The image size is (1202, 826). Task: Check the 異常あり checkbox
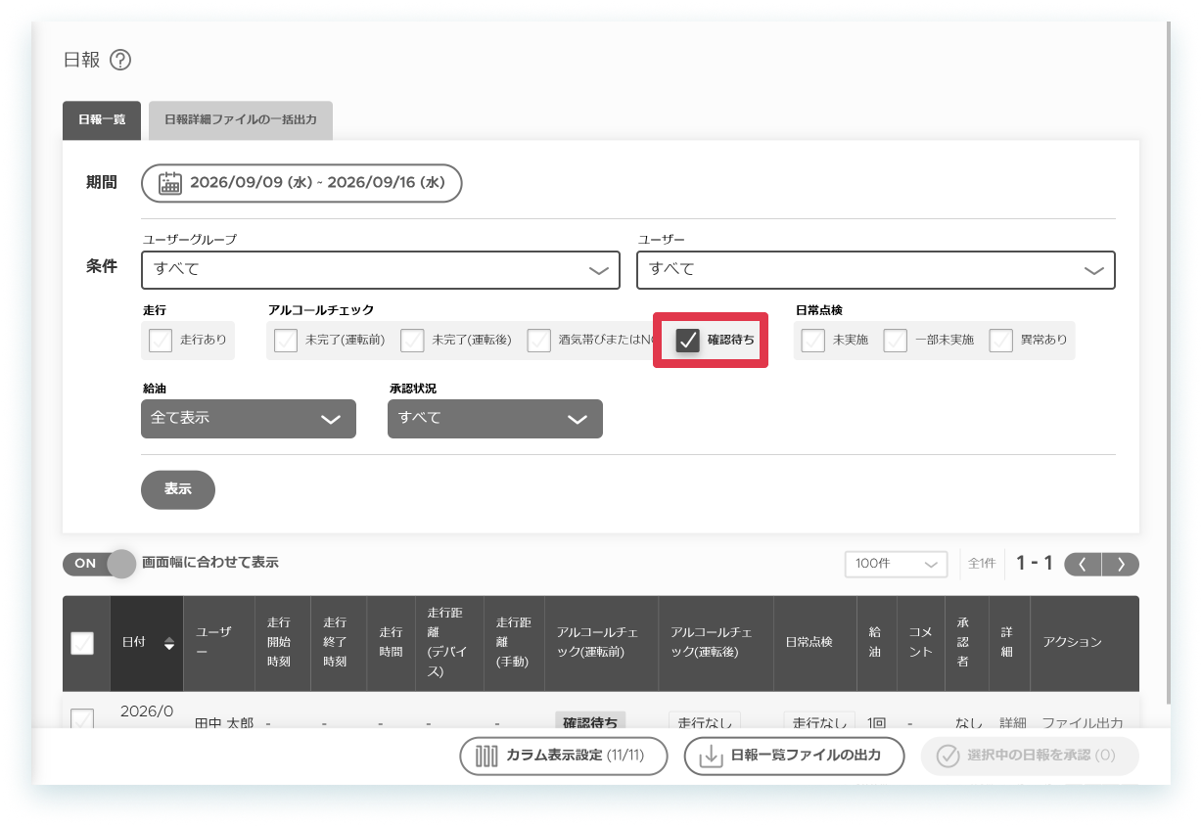[x=1000, y=340]
